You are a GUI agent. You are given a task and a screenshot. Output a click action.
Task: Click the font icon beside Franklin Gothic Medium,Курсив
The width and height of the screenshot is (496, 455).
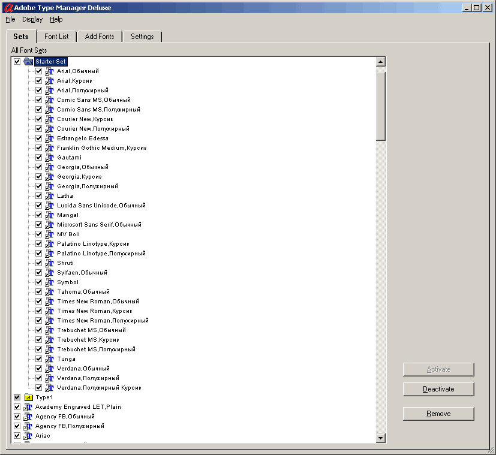pyautogui.click(x=49, y=148)
